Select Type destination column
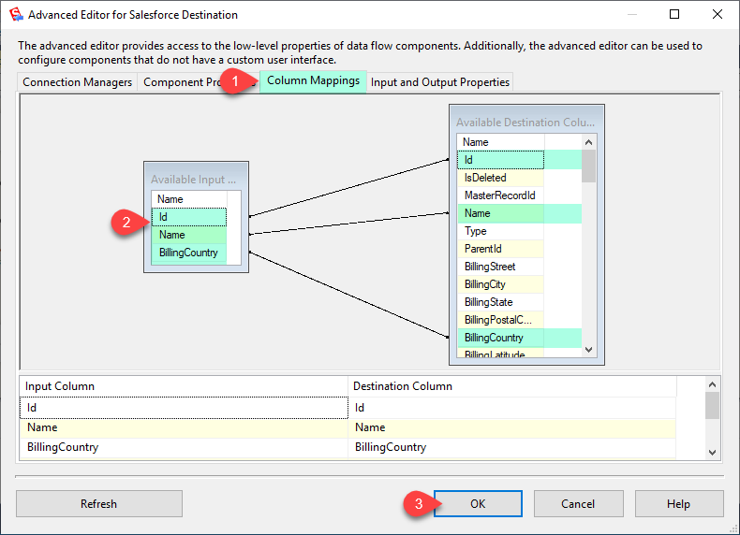Image resolution: width=740 pixels, height=535 pixels. 500,231
